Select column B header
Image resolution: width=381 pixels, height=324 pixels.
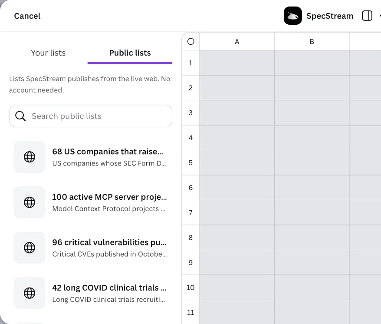pos(312,42)
